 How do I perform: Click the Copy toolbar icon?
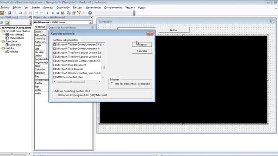click(20, 13)
